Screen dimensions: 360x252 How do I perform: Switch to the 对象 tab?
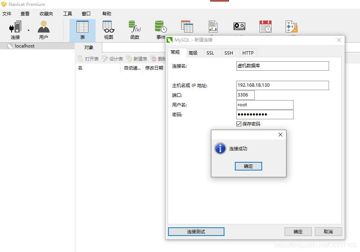[89, 47]
